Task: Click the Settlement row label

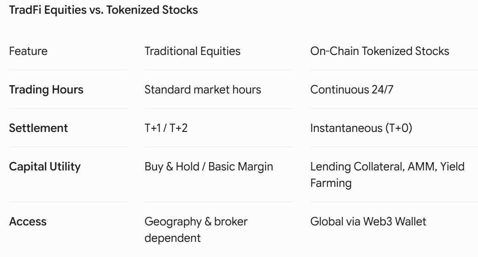Action: [39, 128]
